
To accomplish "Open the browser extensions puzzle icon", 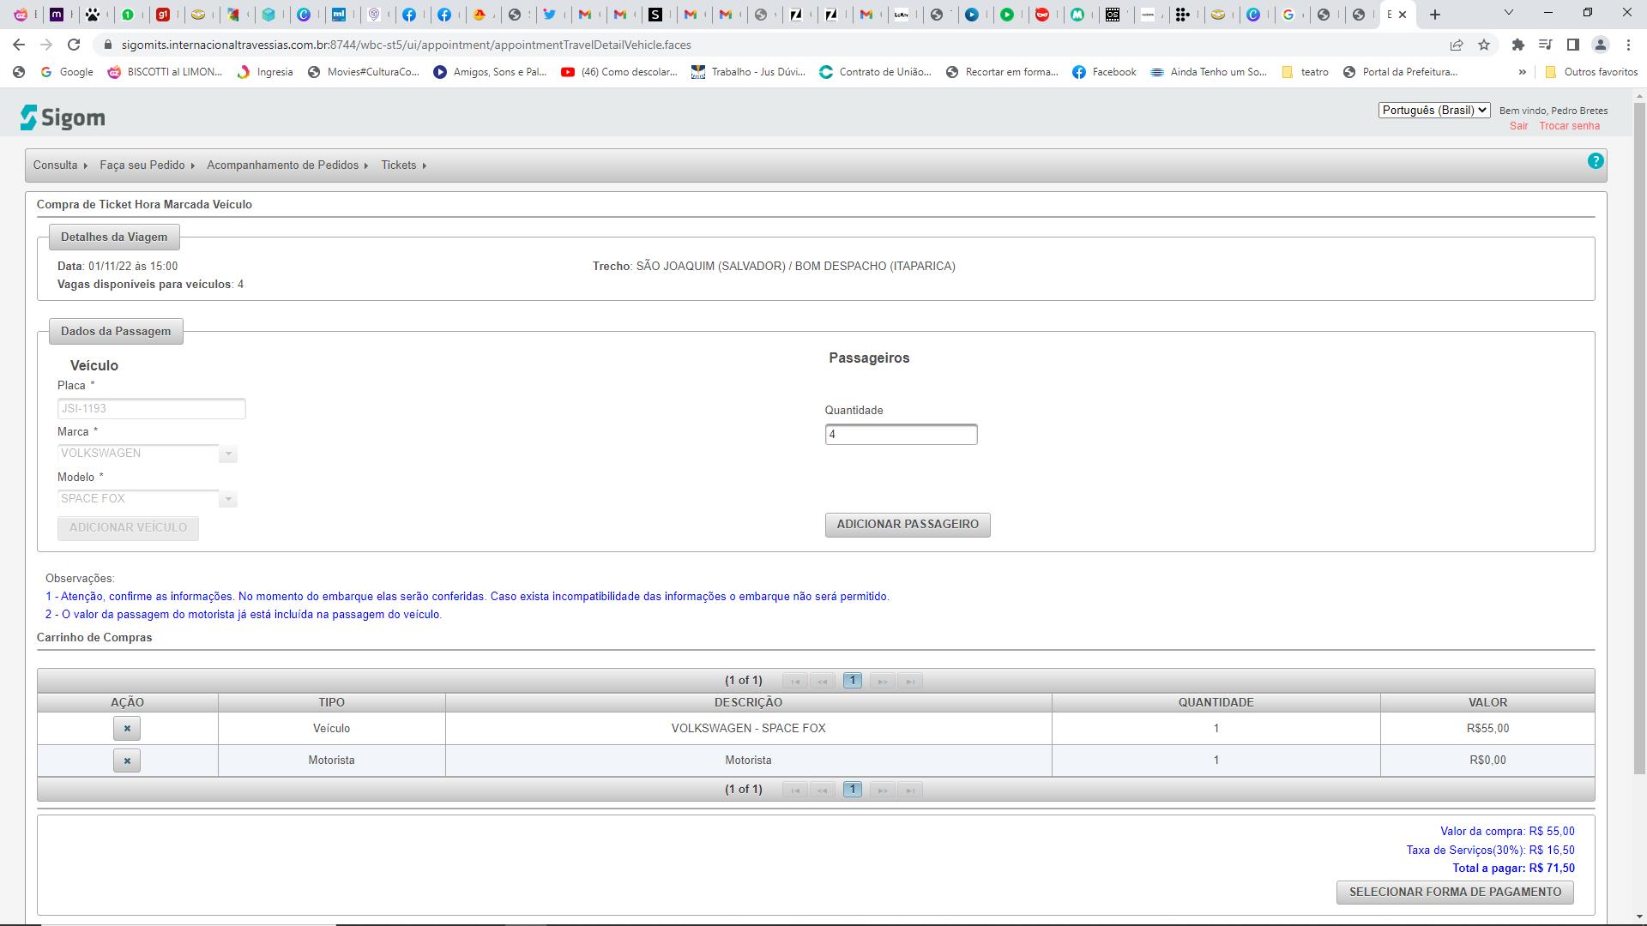I will coord(1517,45).
